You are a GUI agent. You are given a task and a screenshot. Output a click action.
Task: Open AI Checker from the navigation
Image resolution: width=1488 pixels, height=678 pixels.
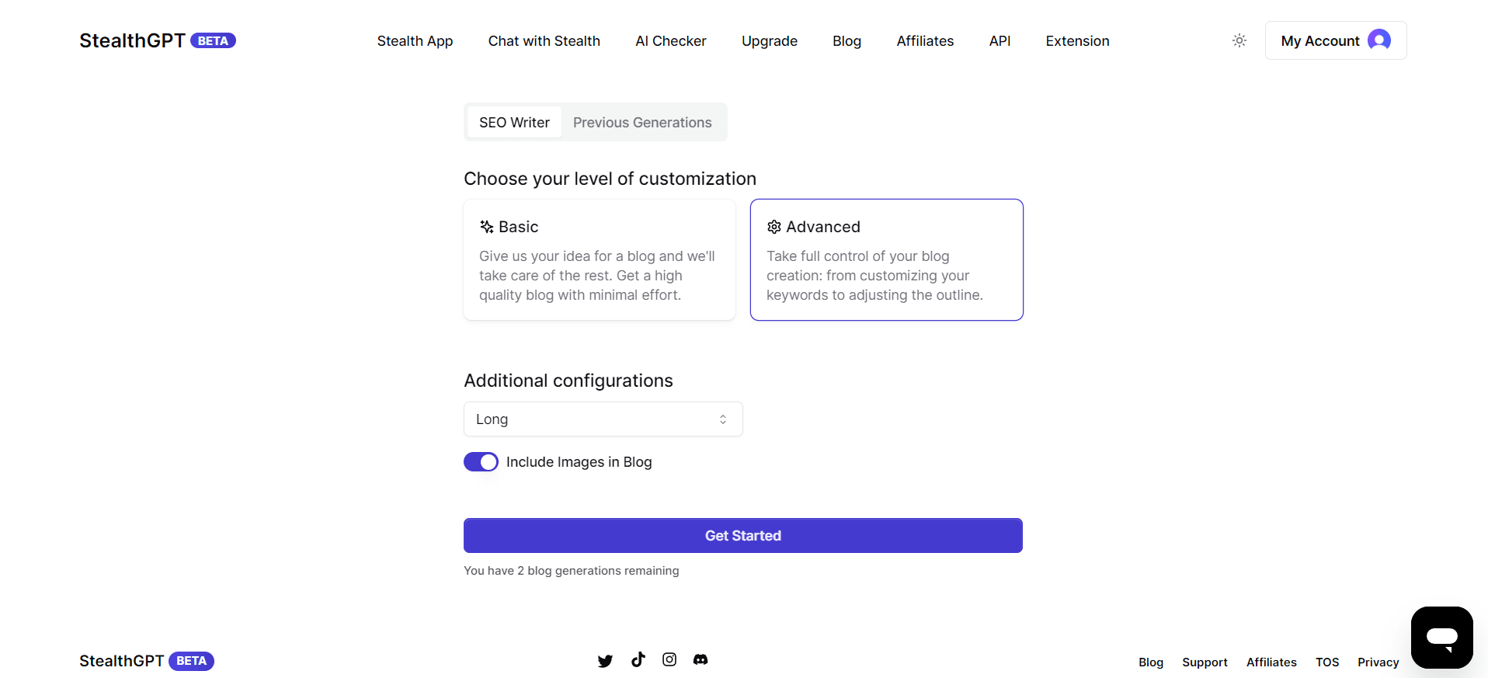coord(670,41)
